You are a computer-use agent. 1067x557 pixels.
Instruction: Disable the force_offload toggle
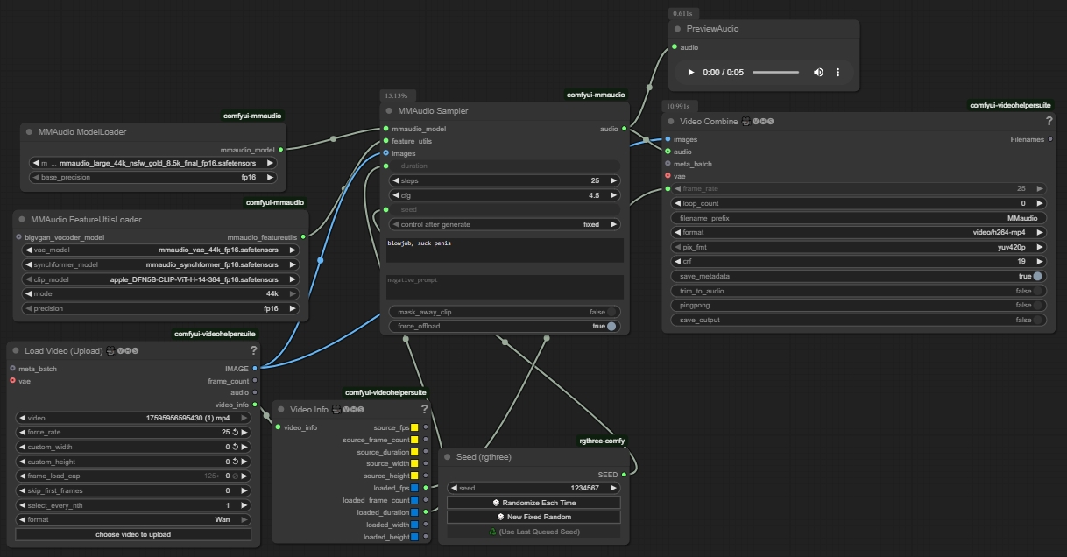pos(611,326)
